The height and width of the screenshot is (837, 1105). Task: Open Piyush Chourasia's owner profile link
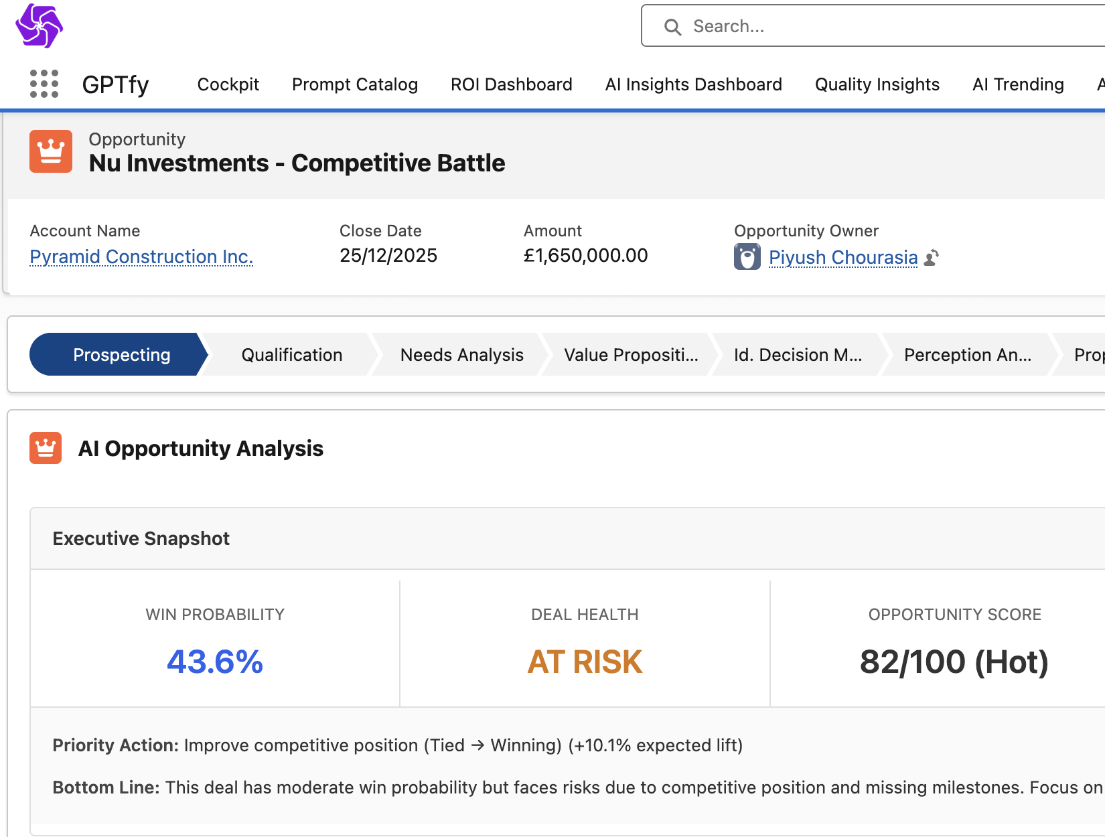coord(842,257)
